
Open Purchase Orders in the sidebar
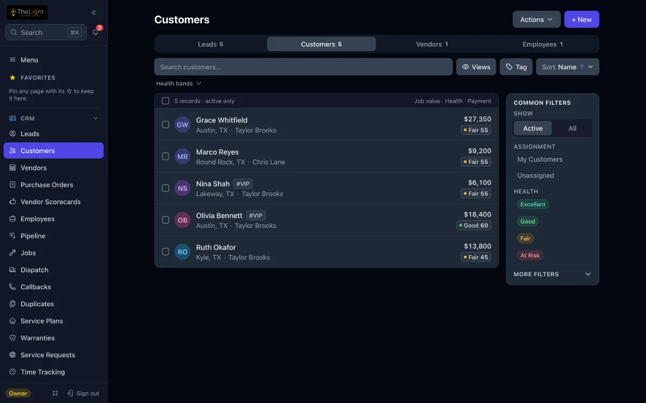click(x=53, y=185)
